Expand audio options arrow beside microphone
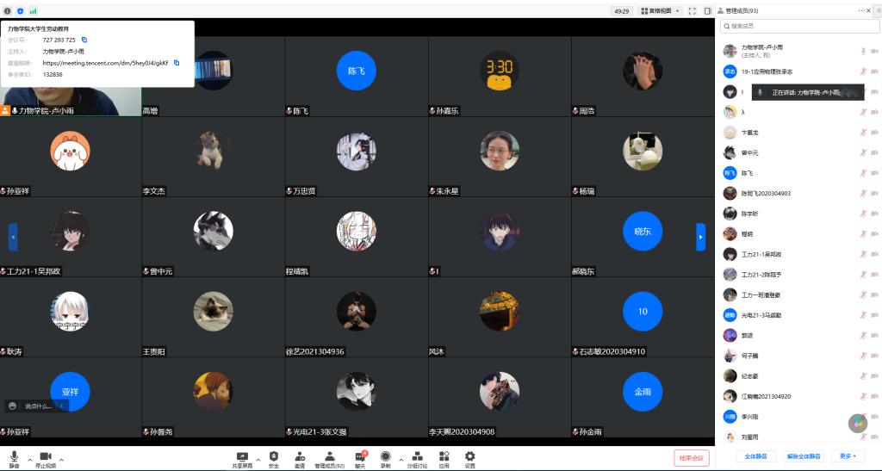 29,459
